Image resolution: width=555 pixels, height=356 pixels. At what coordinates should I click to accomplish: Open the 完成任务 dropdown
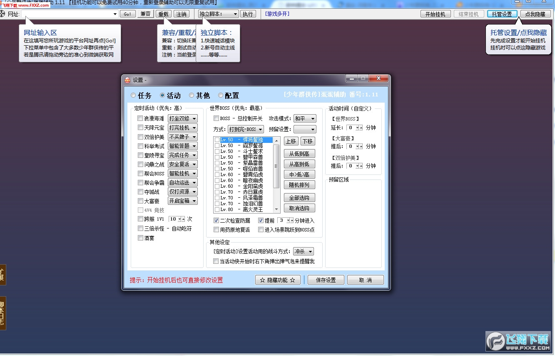pyautogui.click(x=182, y=155)
